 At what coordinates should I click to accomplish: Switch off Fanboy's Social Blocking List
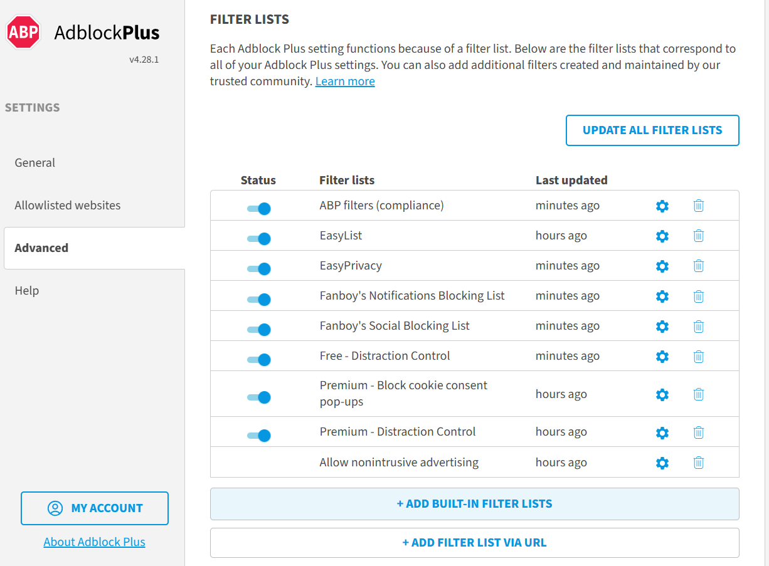pyautogui.click(x=258, y=329)
